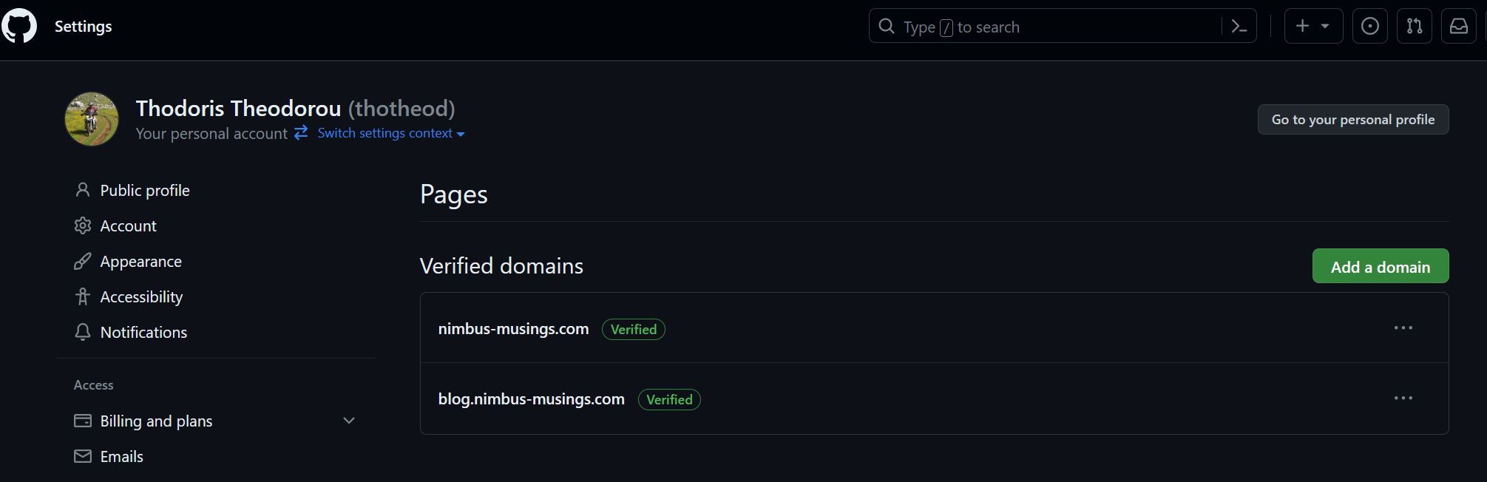The width and height of the screenshot is (1487, 482).
Task: Click the search magnifier icon
Action: coord(886,27)
